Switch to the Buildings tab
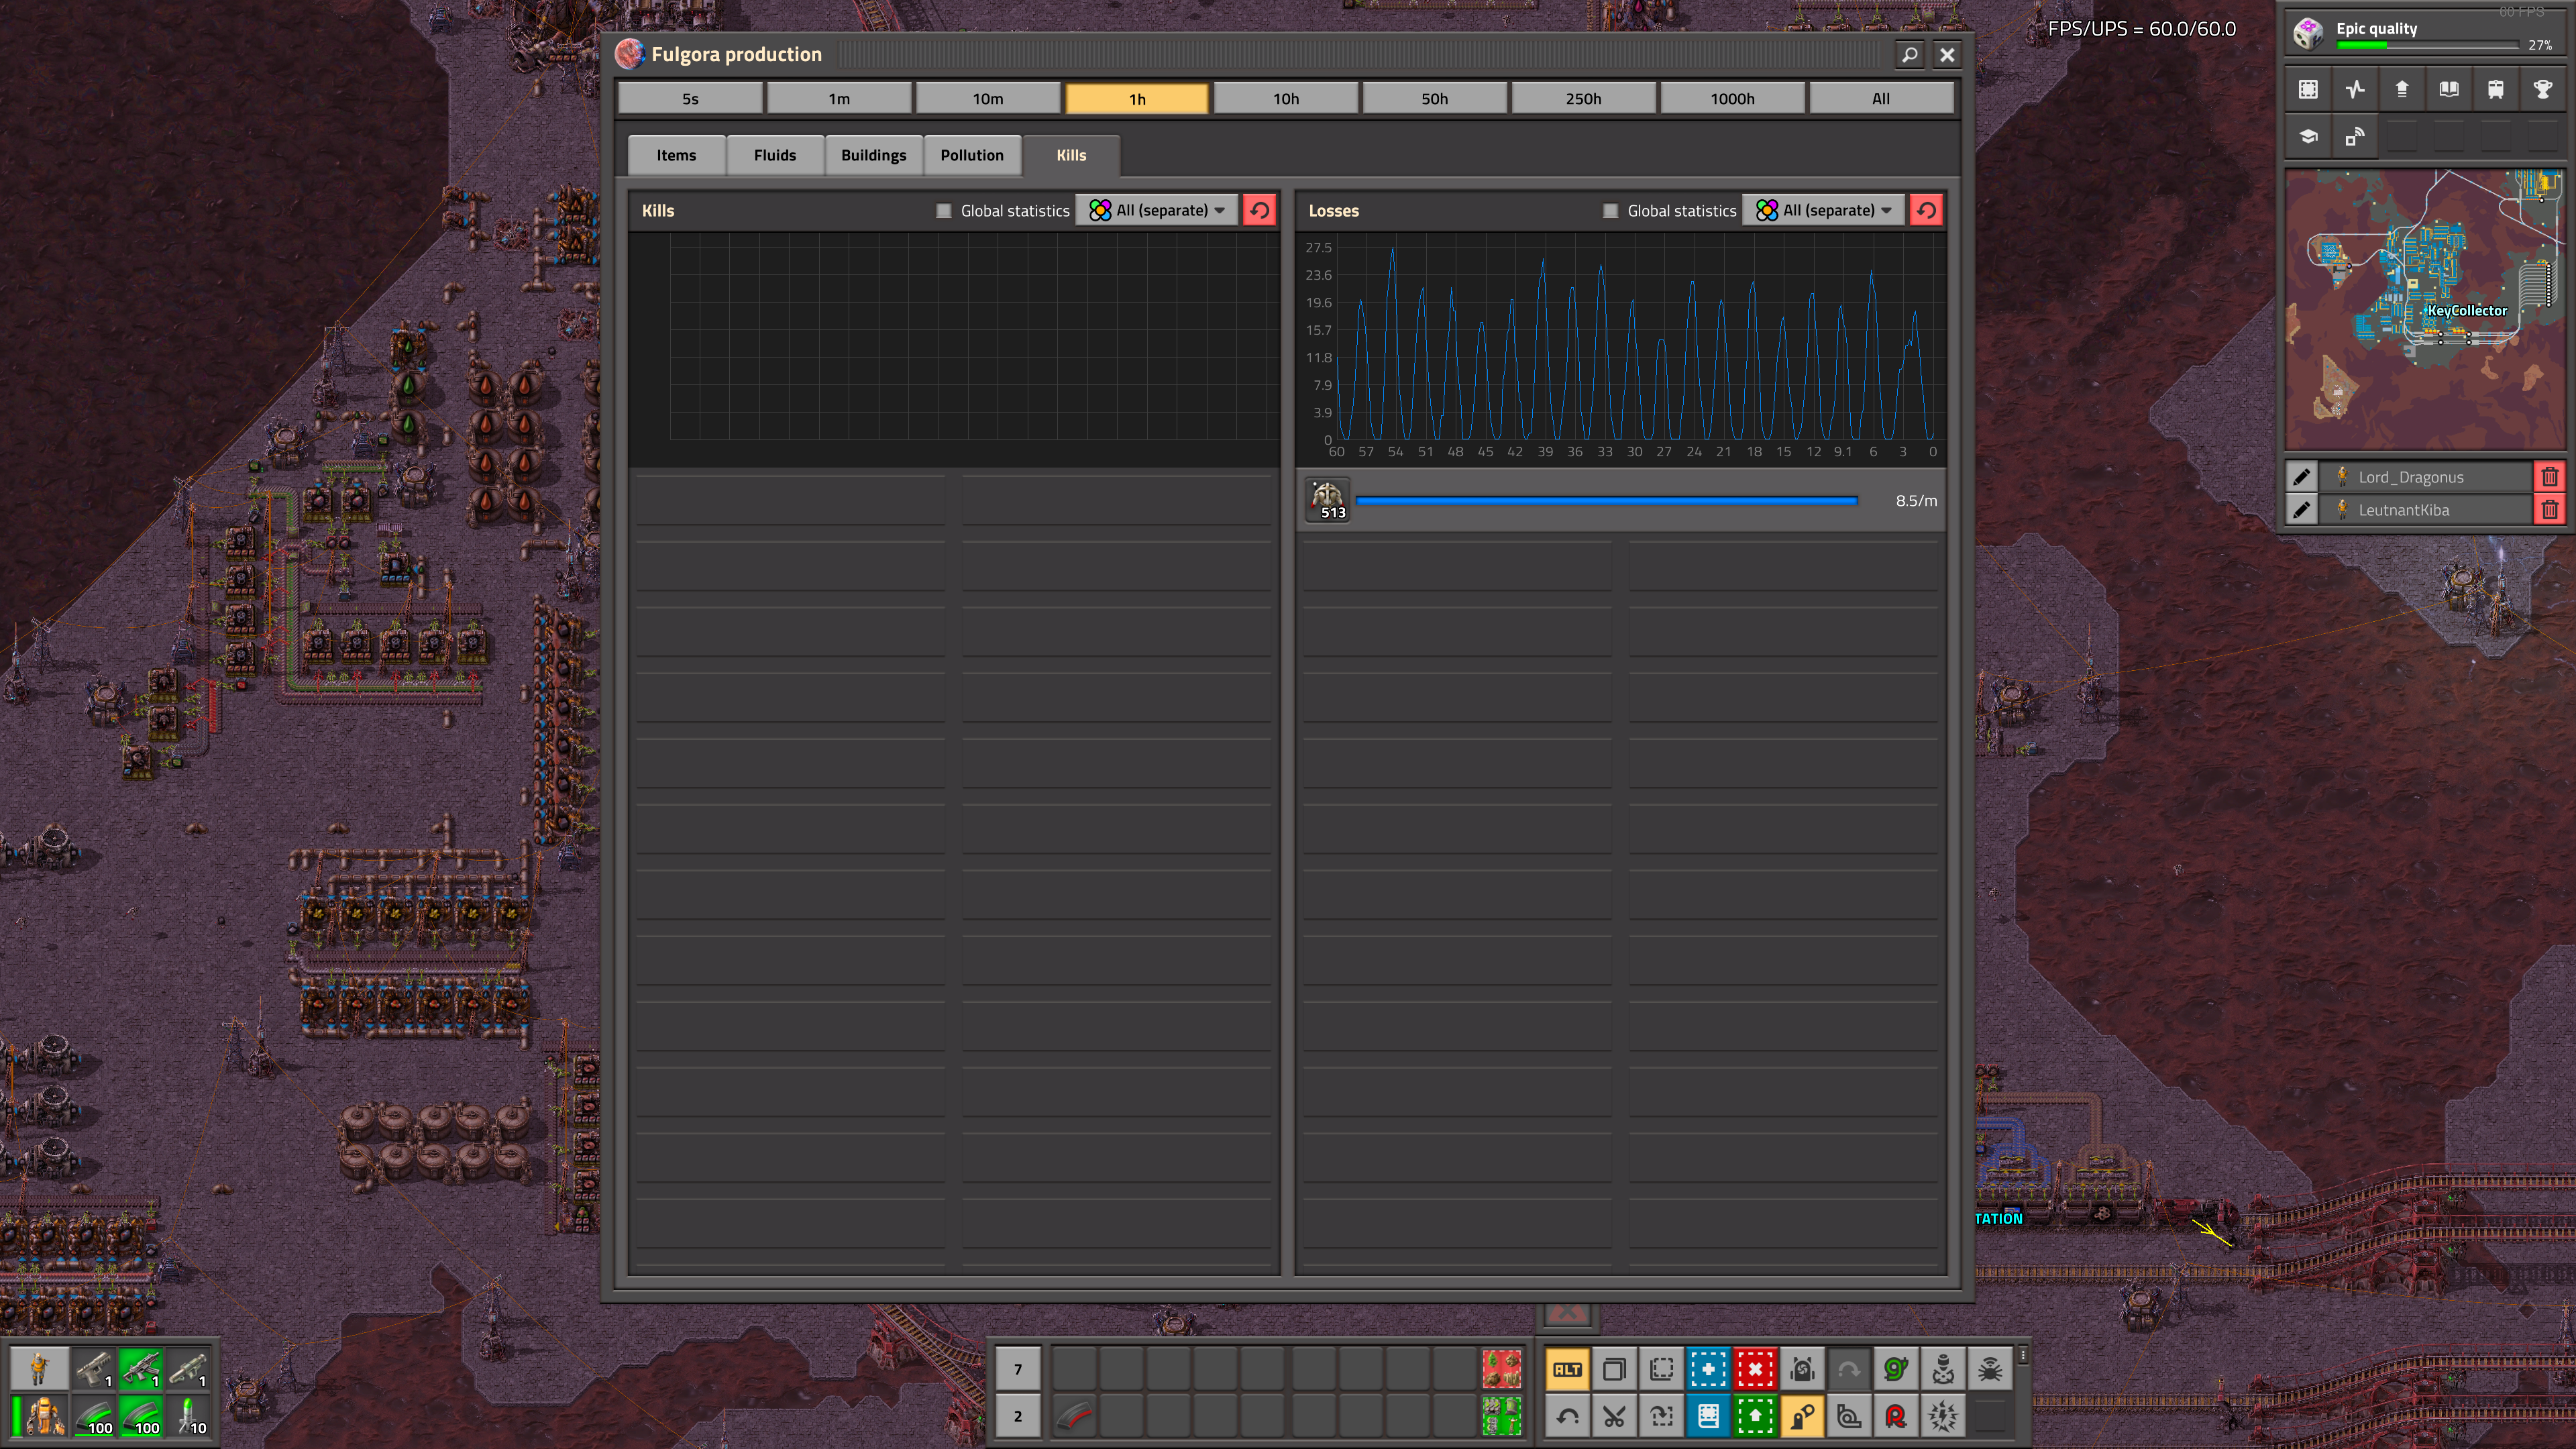 click(873, 155)
